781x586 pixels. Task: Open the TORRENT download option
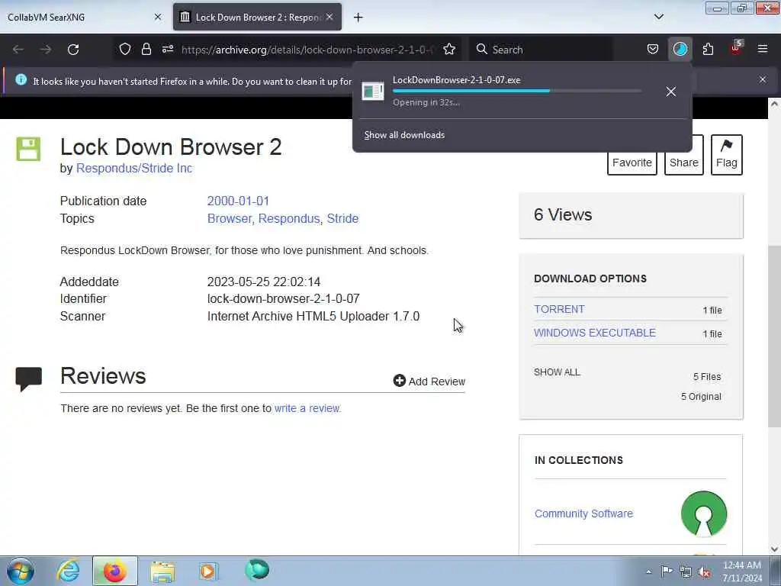pos(559,310)
